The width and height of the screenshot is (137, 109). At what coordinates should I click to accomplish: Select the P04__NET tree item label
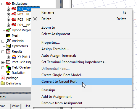pos(24,25)
